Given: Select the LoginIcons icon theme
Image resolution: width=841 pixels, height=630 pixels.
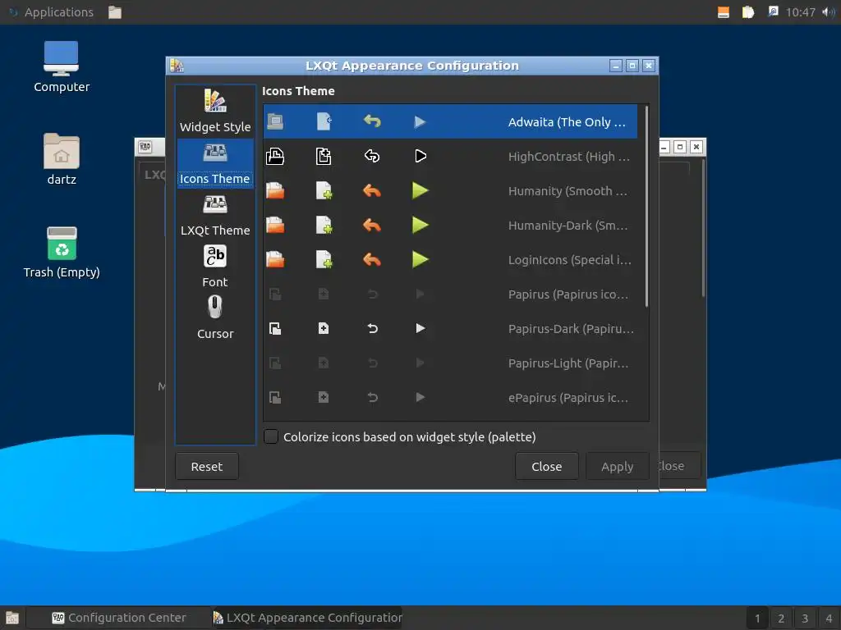Looking at the screenshot, I should tap(451, 260).
